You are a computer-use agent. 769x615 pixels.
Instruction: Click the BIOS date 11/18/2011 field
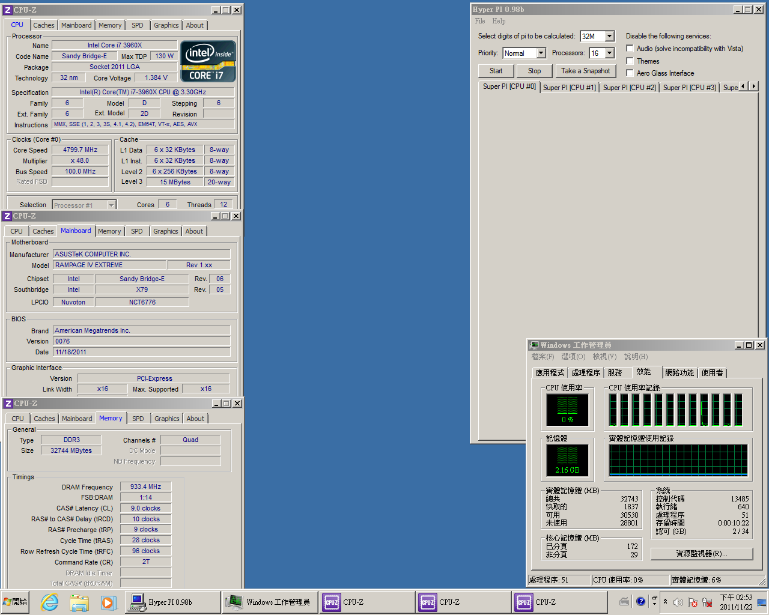coord(142,352)
